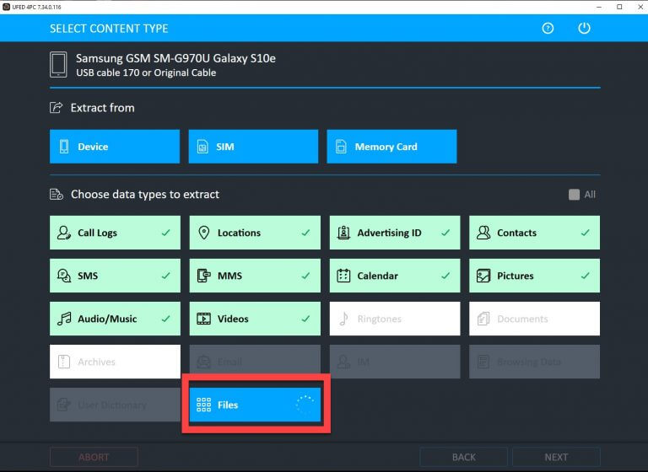Click the MMS media message icon
Image resolution: width=648 pixels, height=472 pixels.
tap(203, 276)
